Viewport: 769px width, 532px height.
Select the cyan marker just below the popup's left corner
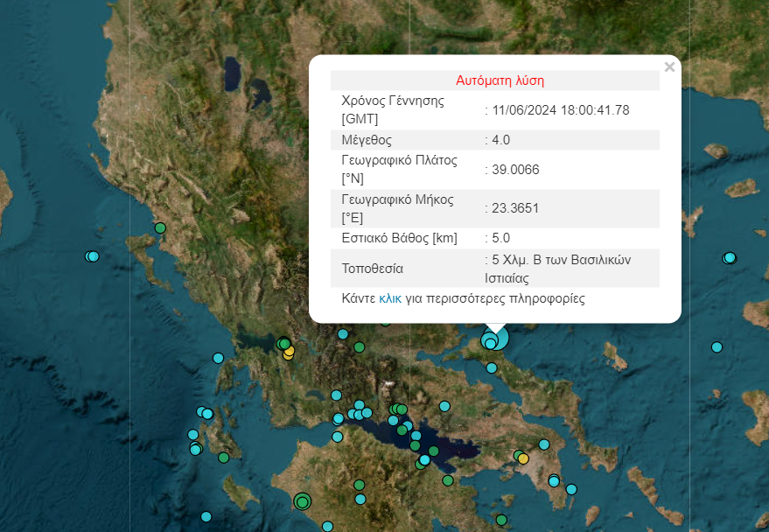[343, 334]
